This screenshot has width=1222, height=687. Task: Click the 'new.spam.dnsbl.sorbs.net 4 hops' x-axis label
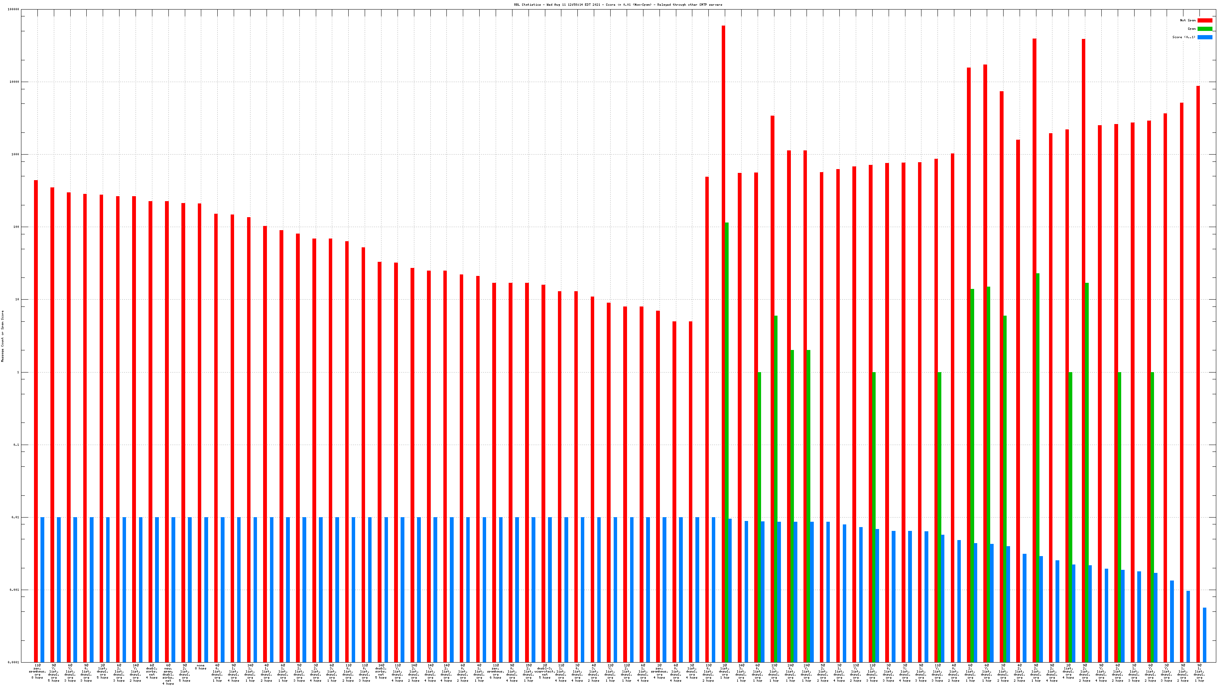168,674
